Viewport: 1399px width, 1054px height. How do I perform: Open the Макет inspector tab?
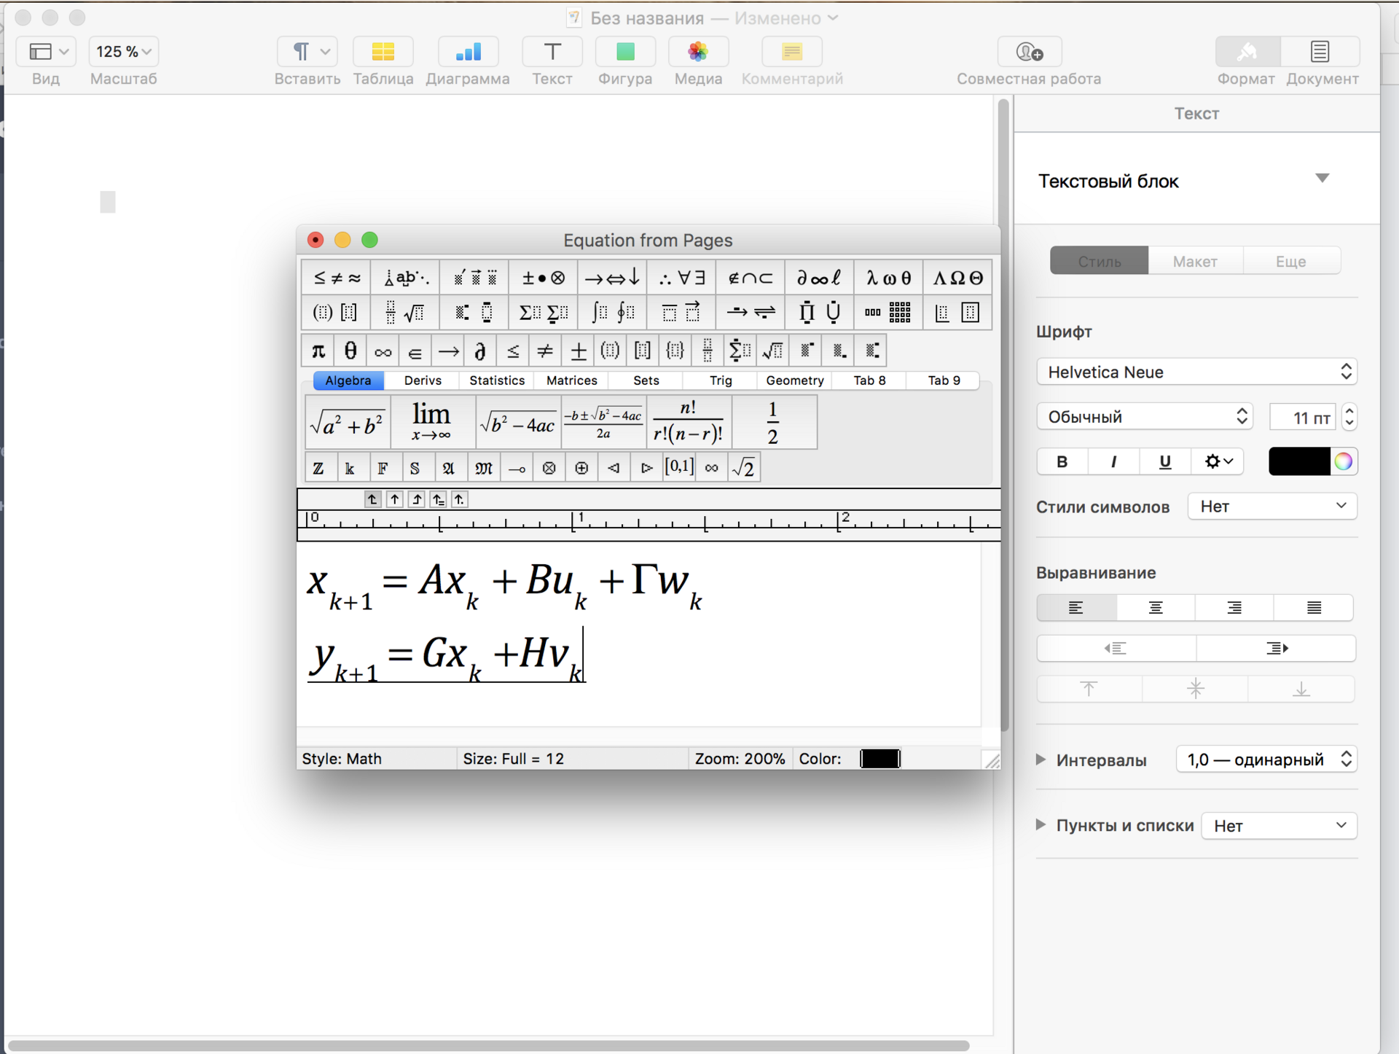[1195, 261]
